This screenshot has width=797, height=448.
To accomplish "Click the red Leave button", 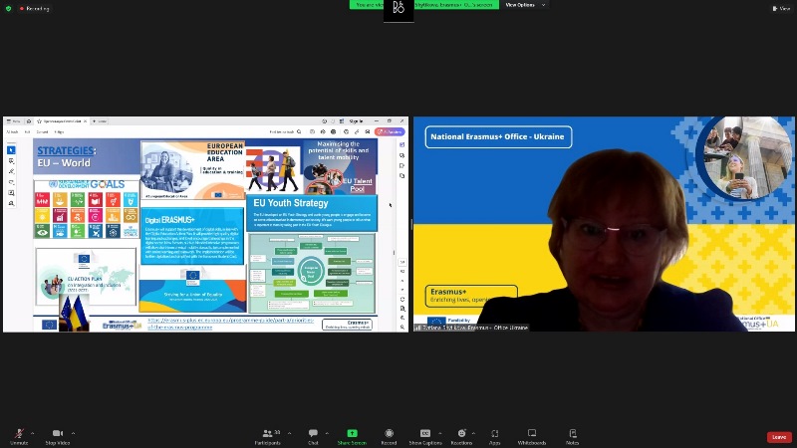I will coord(779,437).
